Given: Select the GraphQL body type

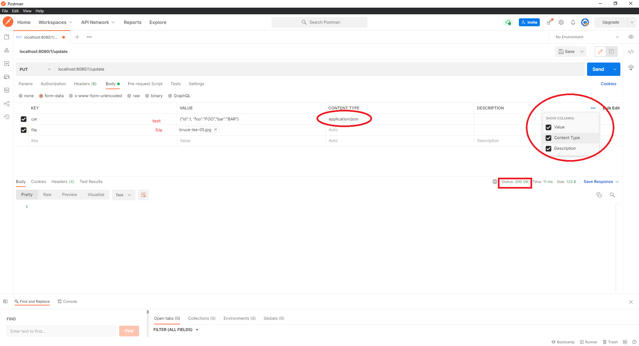Looking at the screenshot, I should (170, 96).
